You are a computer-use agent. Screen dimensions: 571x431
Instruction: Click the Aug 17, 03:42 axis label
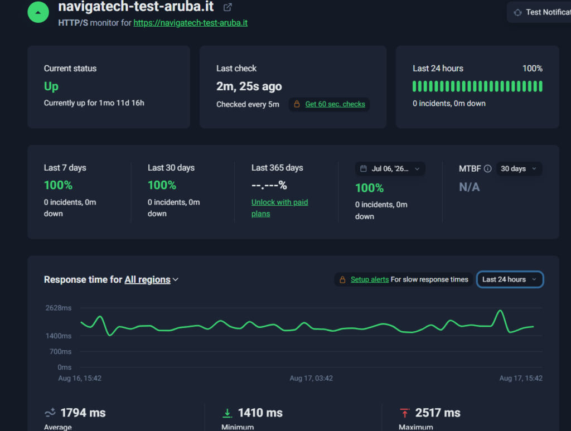[x=311, y=378]
